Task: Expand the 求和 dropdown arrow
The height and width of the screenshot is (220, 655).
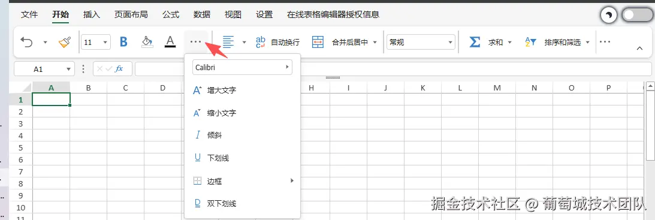Action: click(509, 42)
